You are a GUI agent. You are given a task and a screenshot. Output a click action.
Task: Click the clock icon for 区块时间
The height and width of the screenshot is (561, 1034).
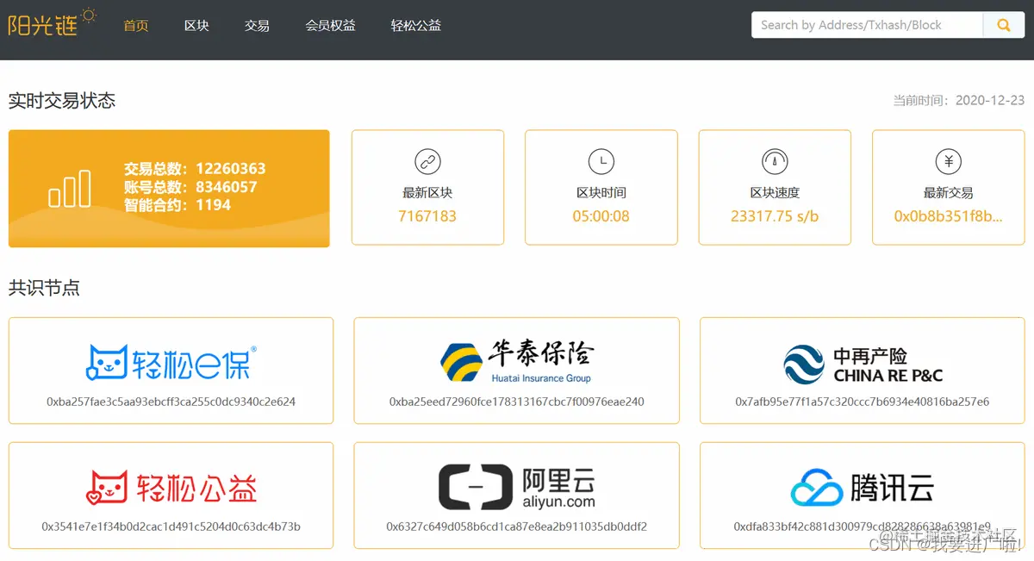[x=601, y=161]
